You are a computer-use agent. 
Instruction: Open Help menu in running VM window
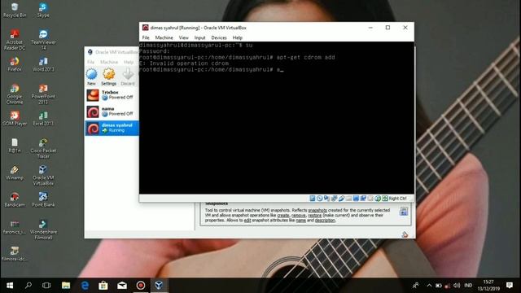[x=237, y=37]
